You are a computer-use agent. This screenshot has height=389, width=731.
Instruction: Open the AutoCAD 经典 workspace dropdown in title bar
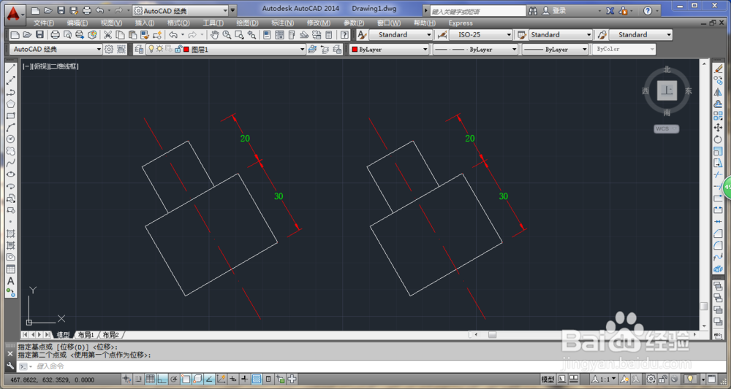point(181,10)
